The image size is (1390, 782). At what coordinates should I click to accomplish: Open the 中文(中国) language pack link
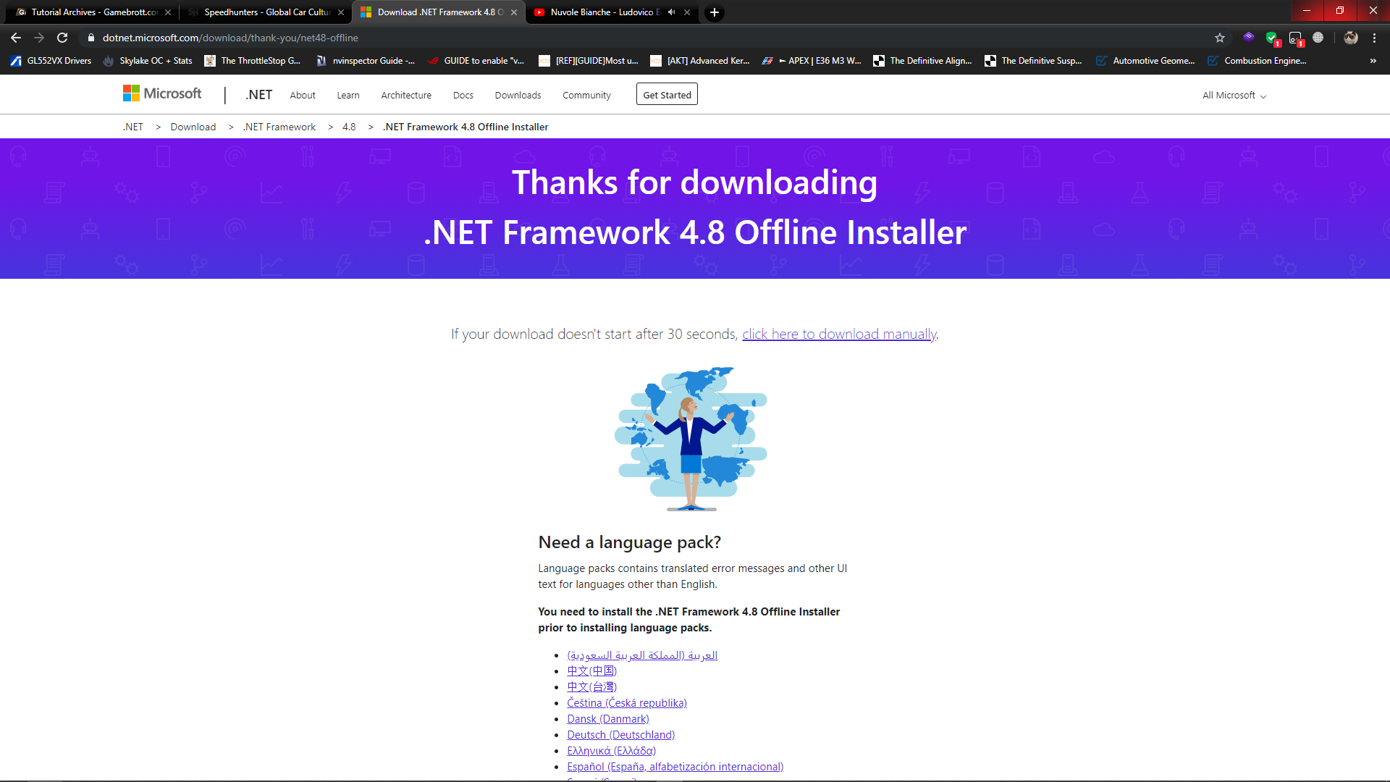(x=591, y=671)
